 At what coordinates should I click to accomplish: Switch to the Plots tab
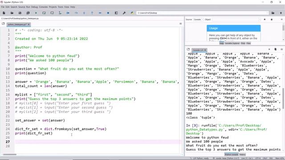[x=243, y=44]
